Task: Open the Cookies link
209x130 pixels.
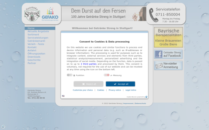Action: [101, 90]
